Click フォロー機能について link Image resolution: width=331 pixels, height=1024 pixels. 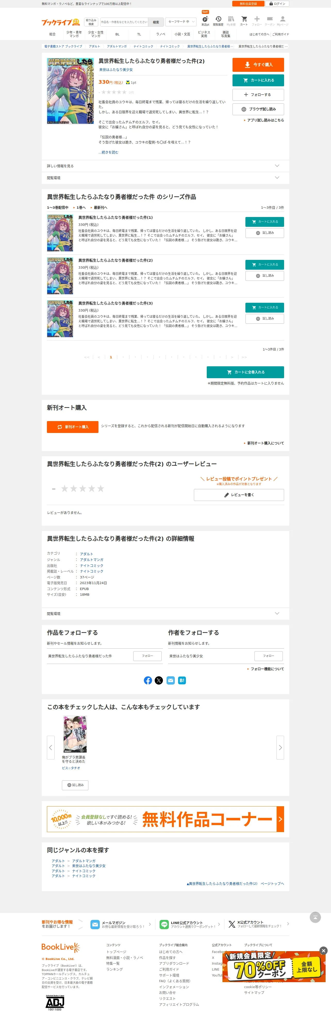tap(267, 669)
